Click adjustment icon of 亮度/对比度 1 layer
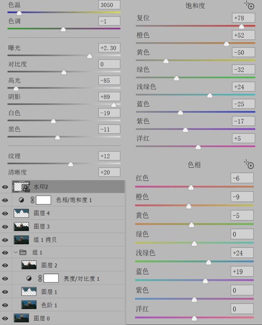The width and height of the screenshot is (262, 325). pos(29,278)
